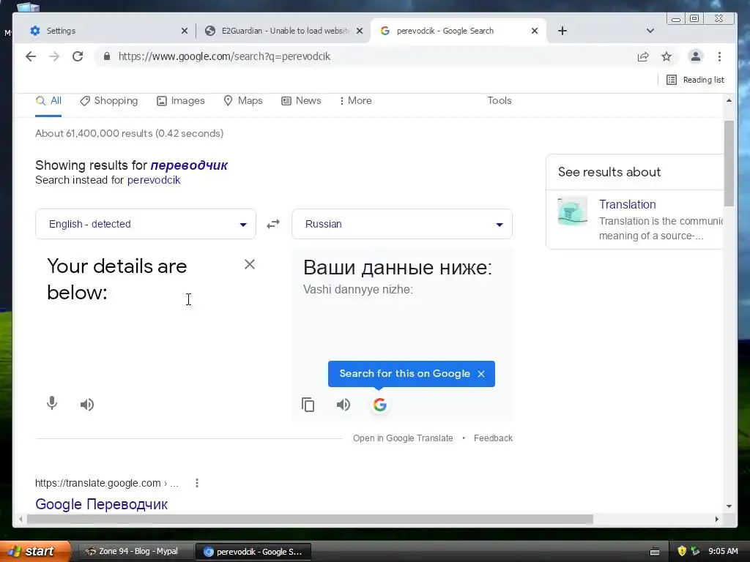The width and height of the screenshot is (750, 562).
Task: Open the profile avatar menu
Action: pos(696,56)
